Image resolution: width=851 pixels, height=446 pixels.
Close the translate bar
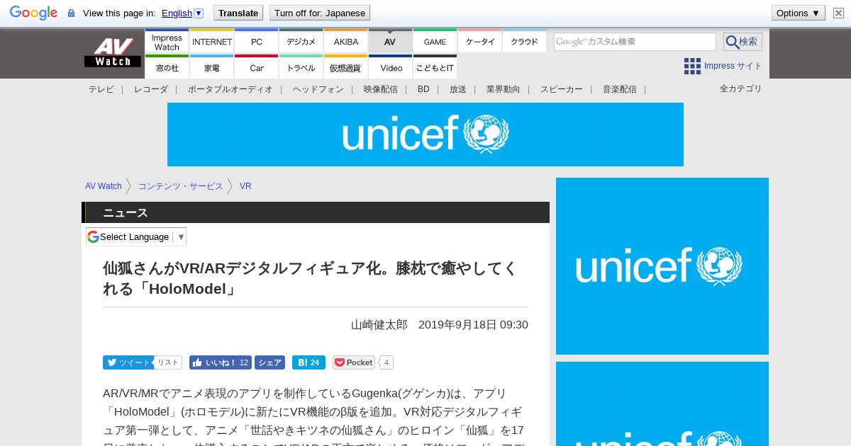point(838,13)
